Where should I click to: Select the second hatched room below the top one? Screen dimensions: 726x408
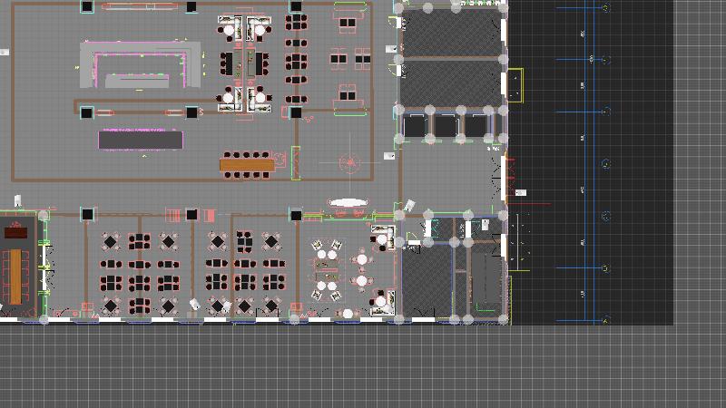[451, 83]
